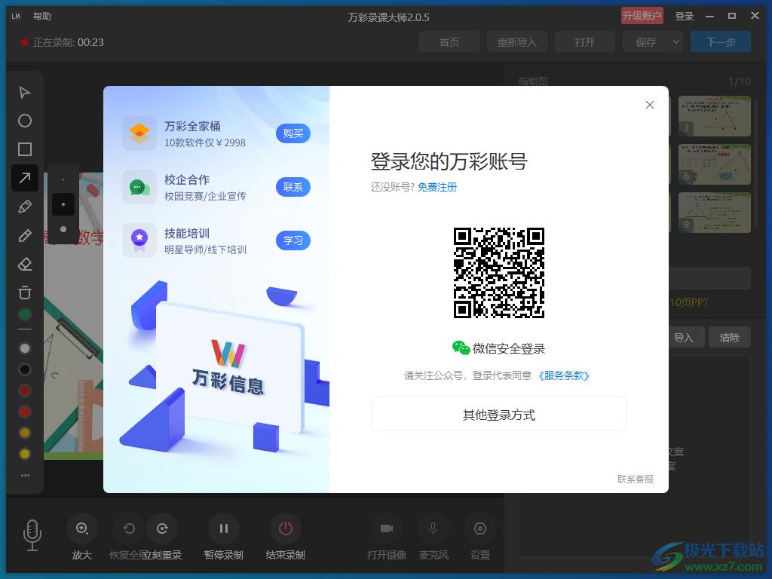Image resolution: width=772 pixels, height=579 pixels.
Task: Click the free registration link
Action: point(437,187)
